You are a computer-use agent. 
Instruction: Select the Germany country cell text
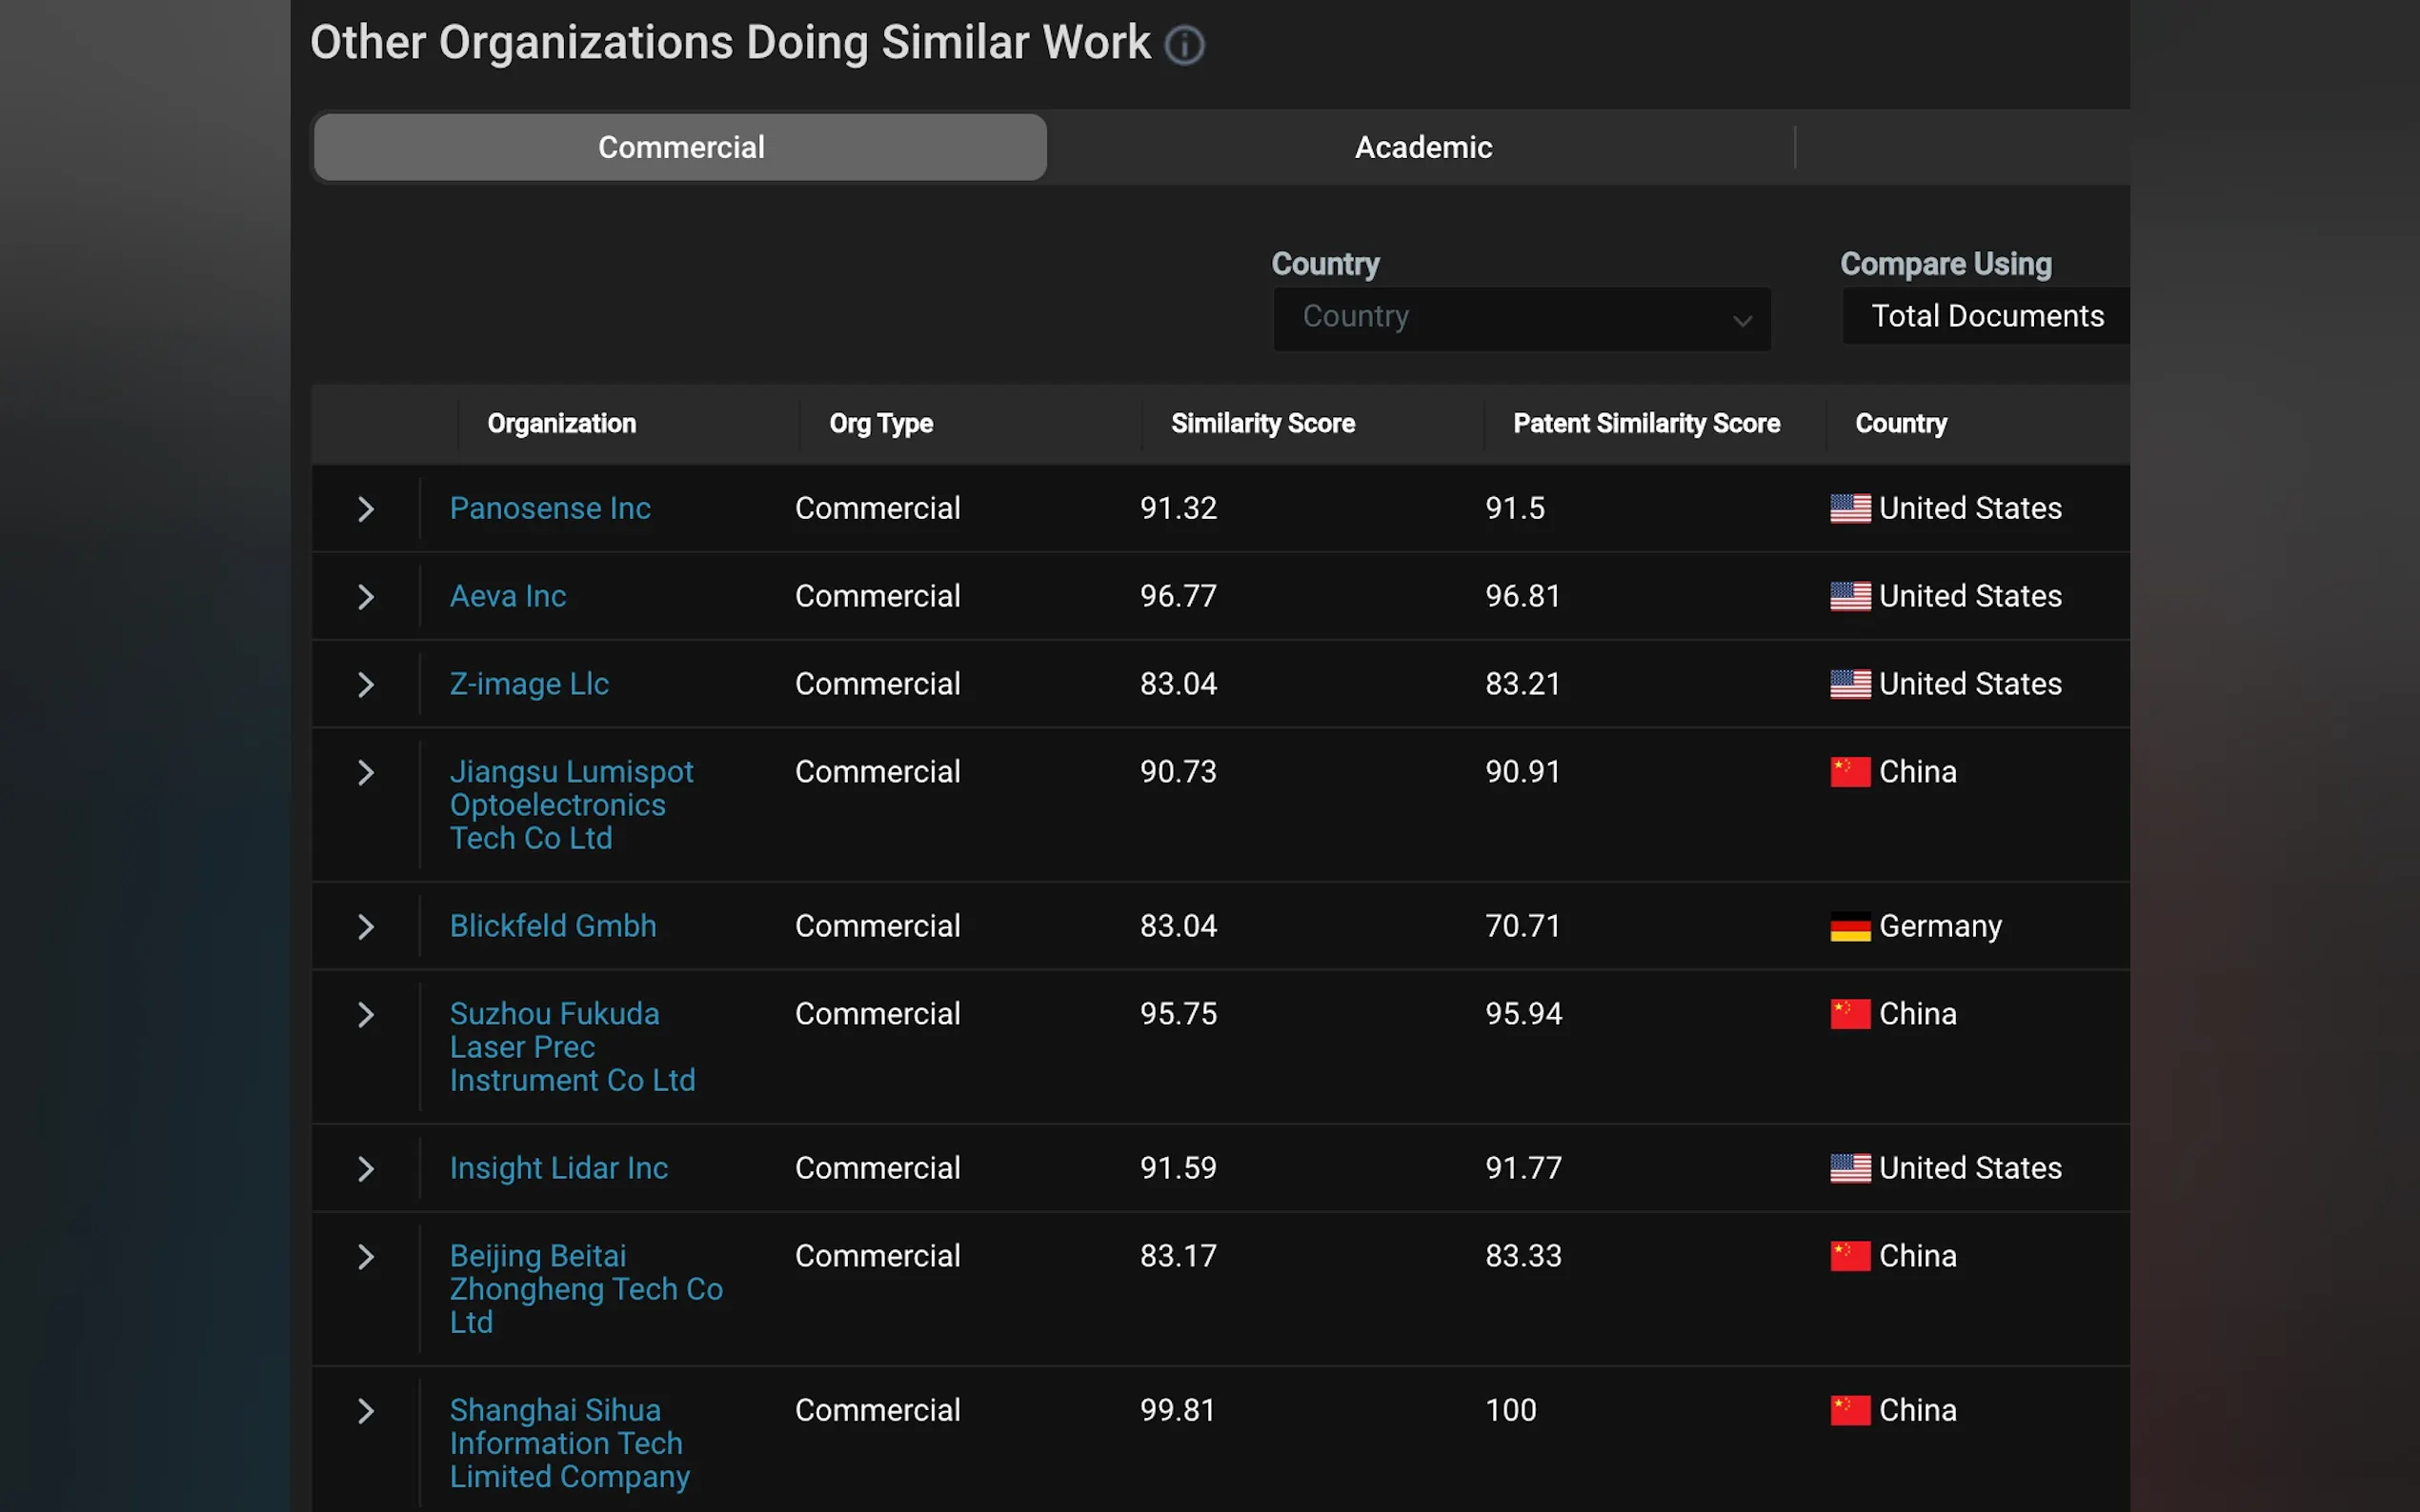click(1940, 926)
